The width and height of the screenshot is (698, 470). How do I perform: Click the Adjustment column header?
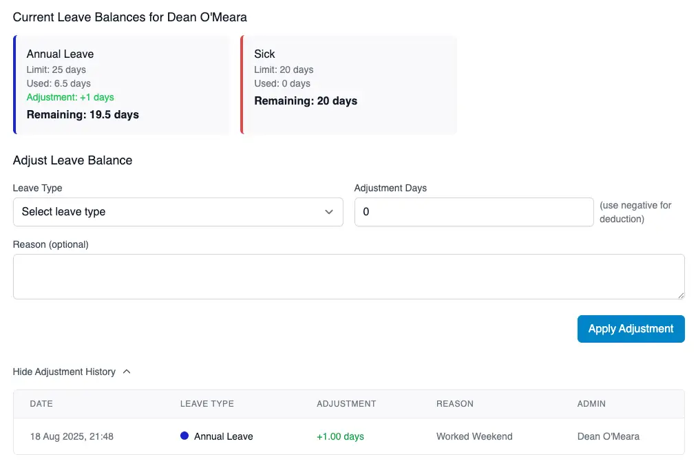point(346,404)
